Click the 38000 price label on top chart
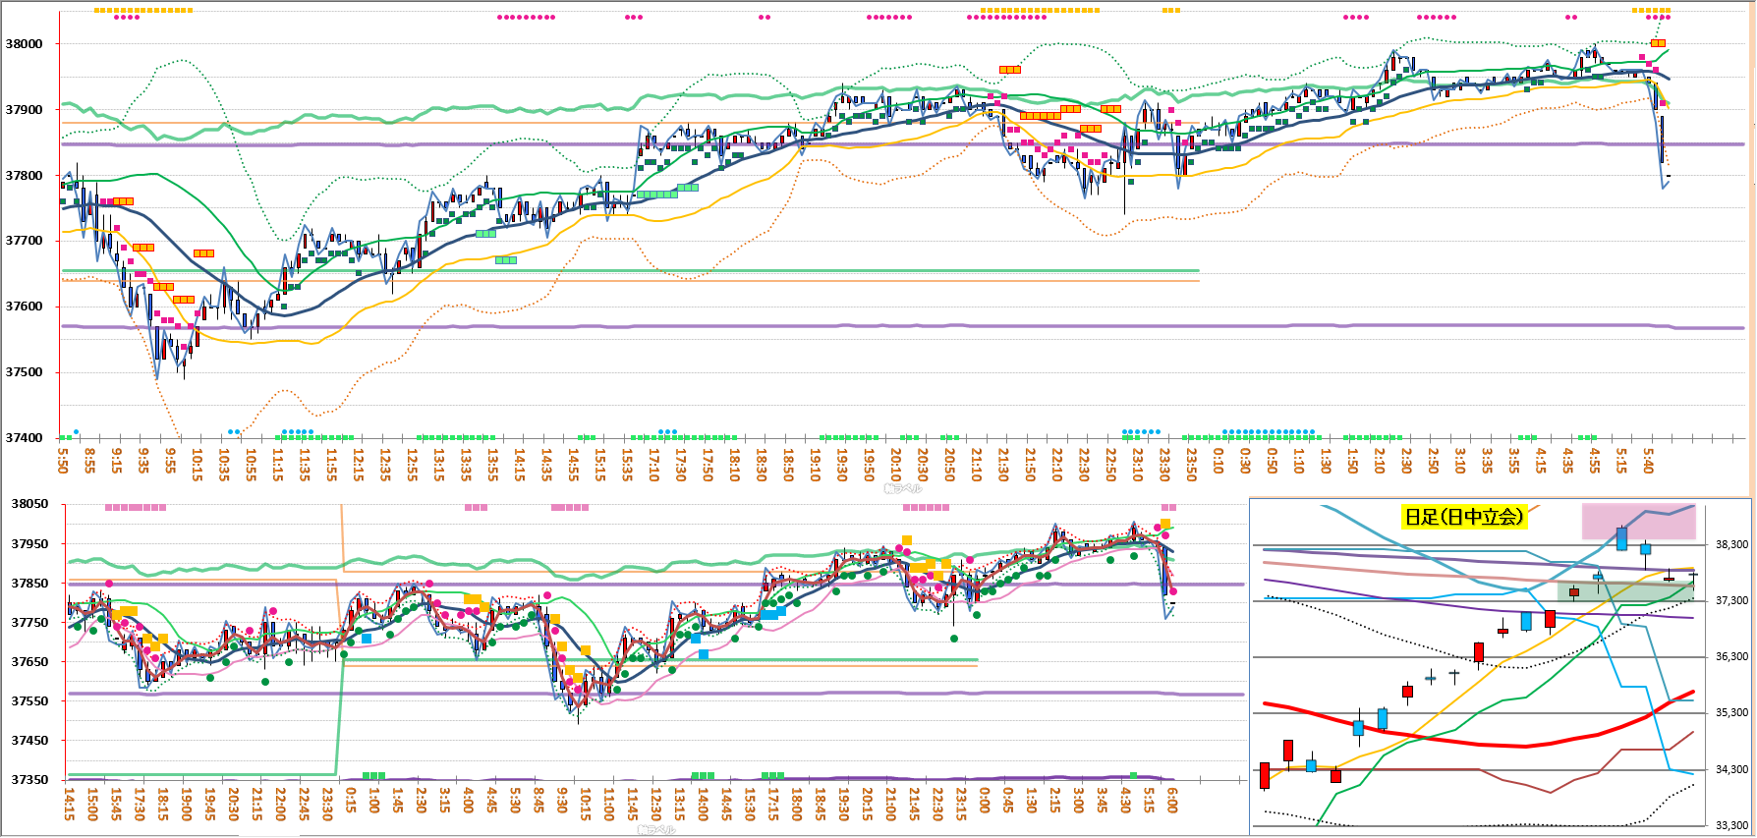This screenshot has width=1757, height=838. [25, 44]
